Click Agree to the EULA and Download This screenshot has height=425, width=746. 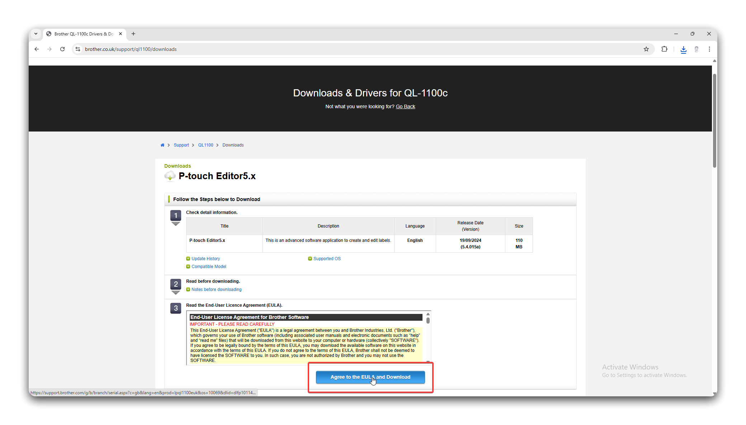point(370,377)
